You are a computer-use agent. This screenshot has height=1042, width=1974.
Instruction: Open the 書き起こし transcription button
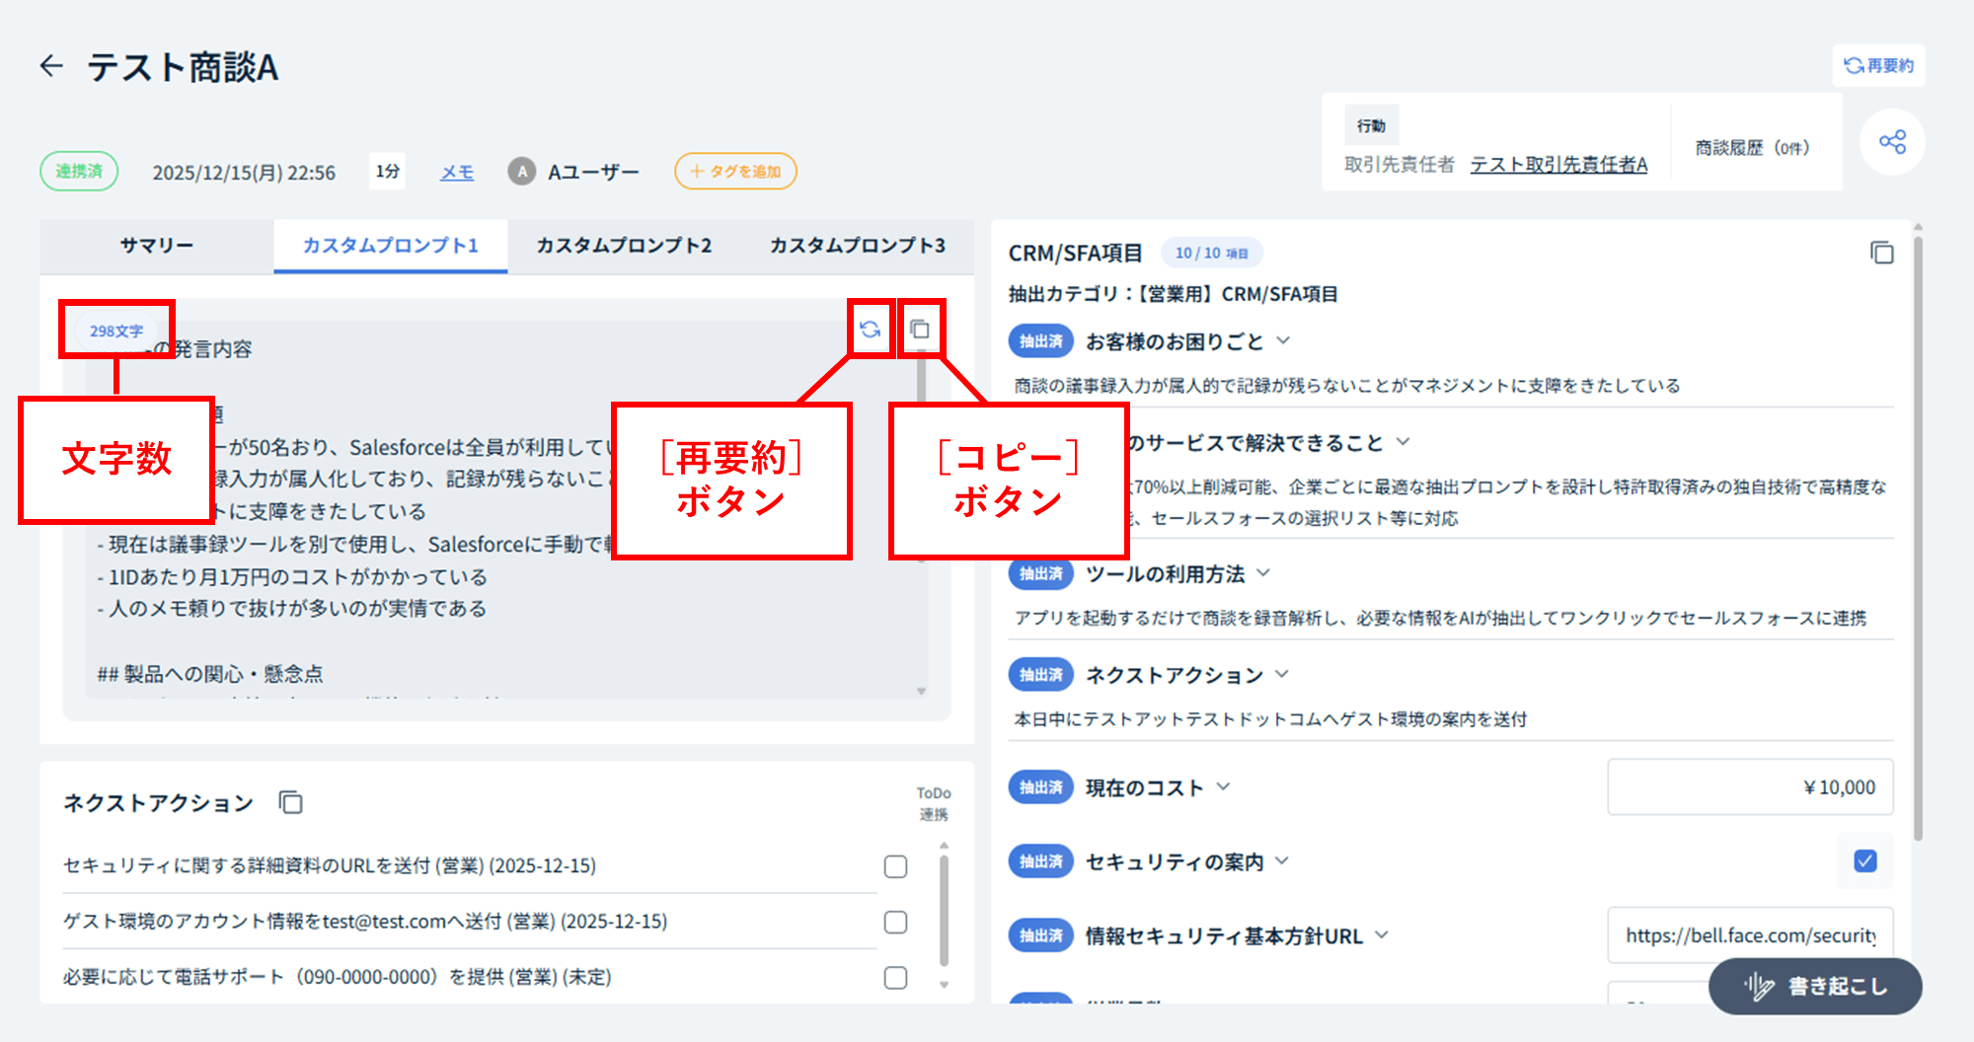click(1815, 986)
